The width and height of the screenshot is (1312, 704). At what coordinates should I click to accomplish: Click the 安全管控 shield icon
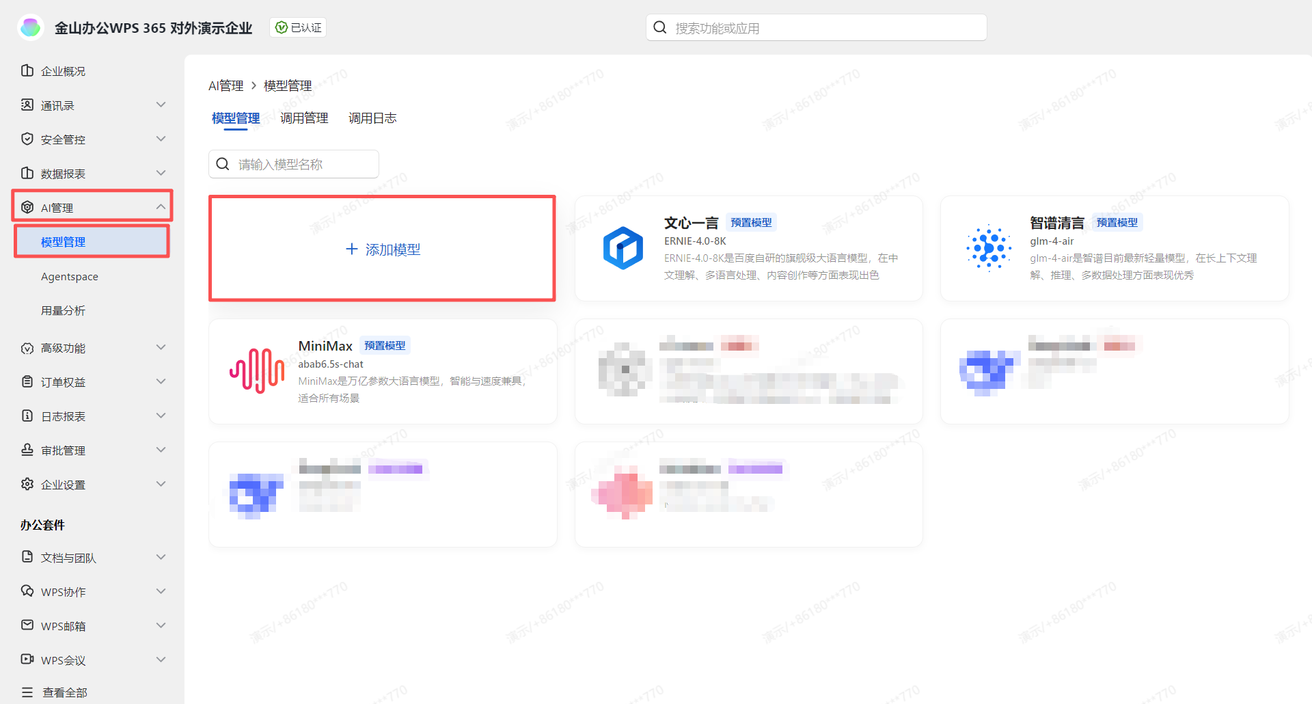coord(27,139)
